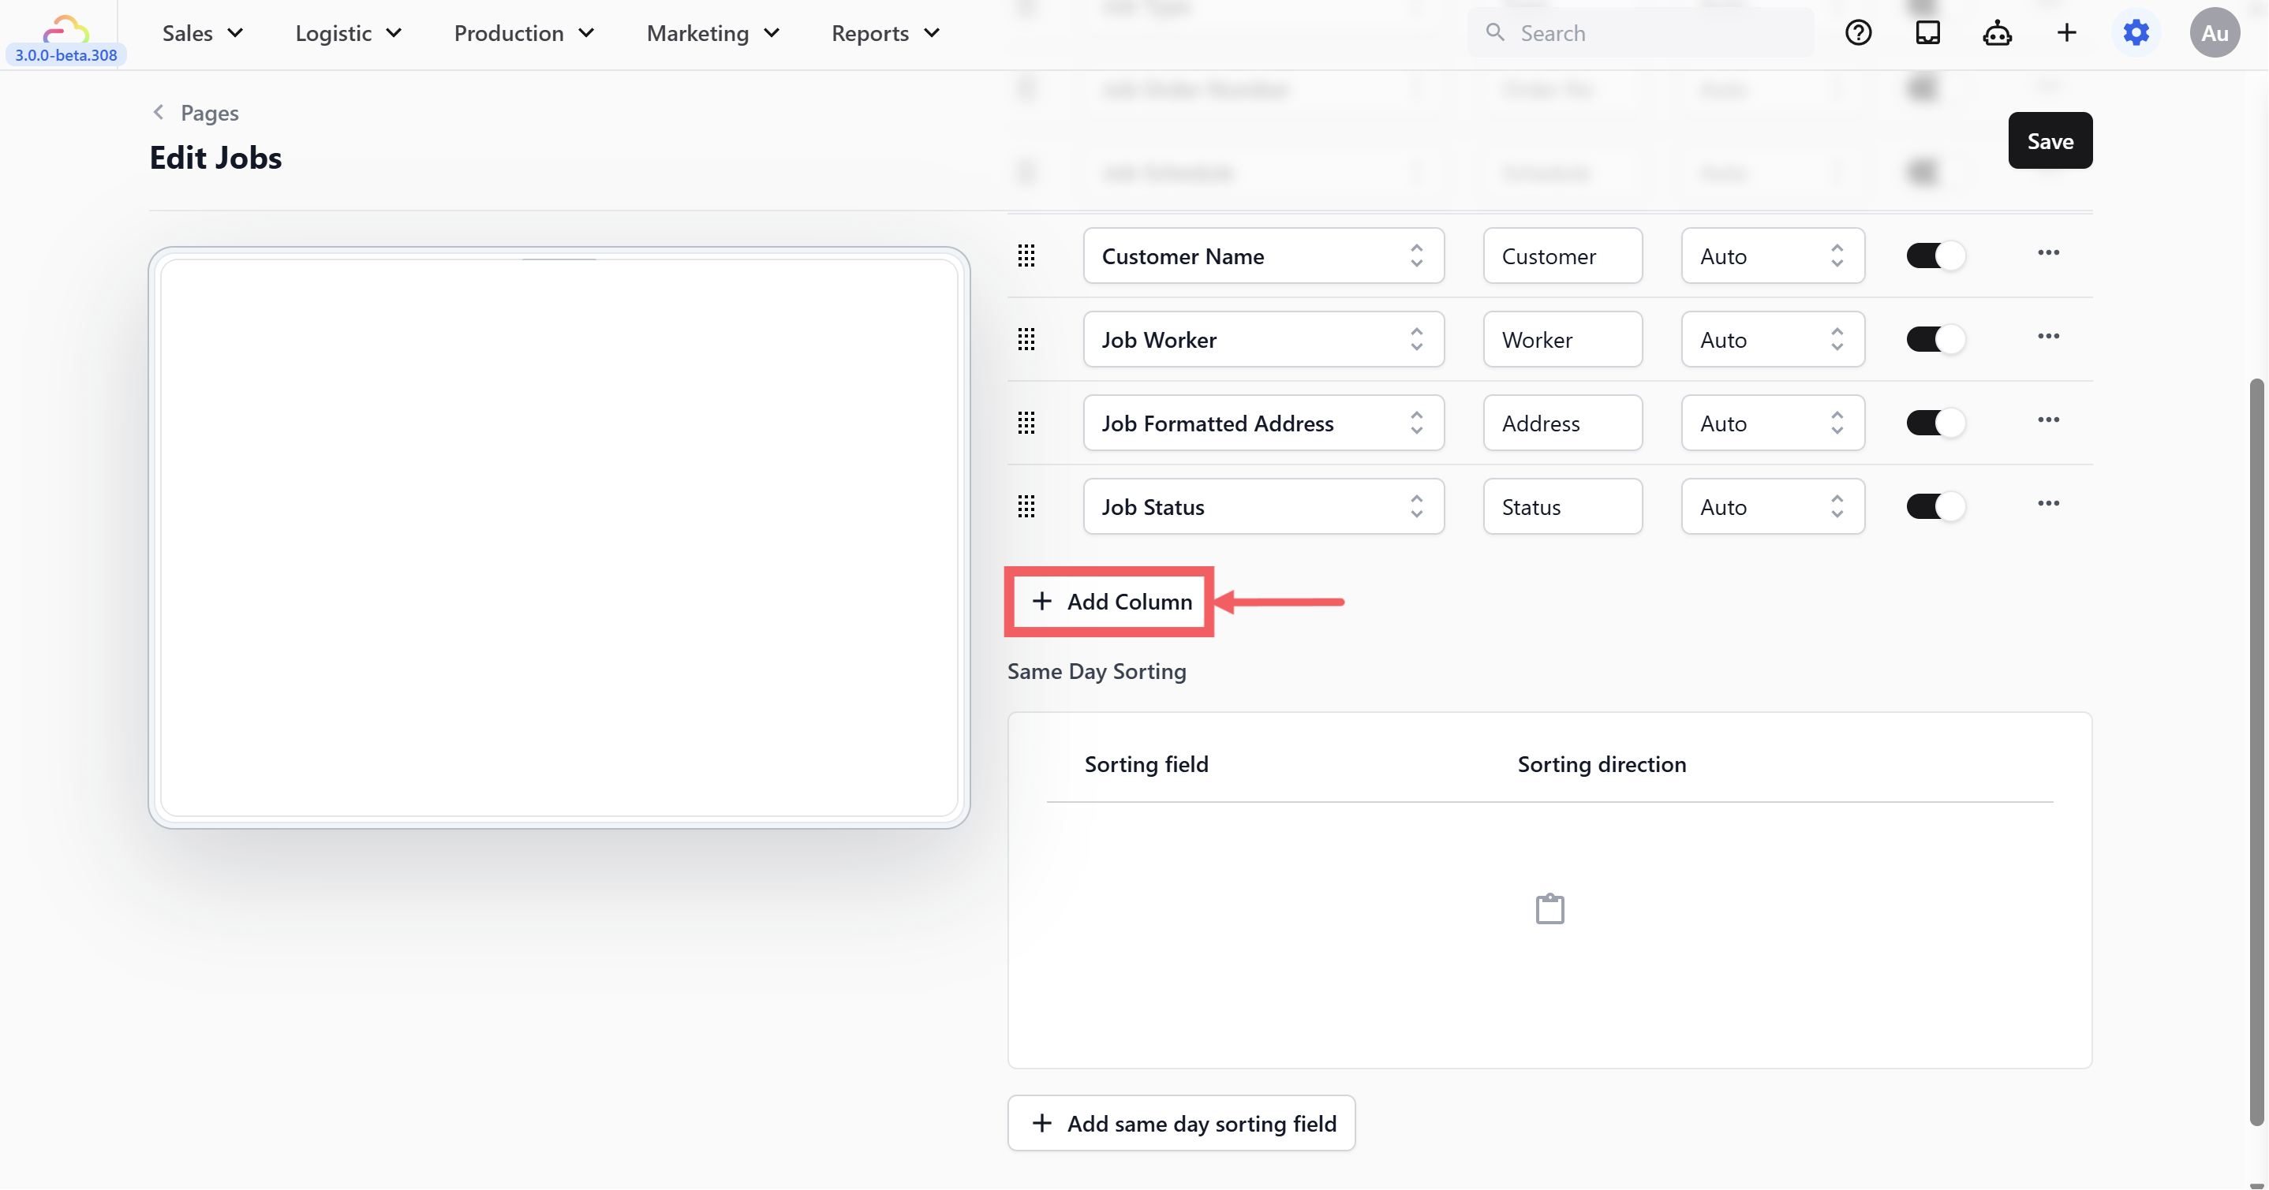Open settings gear icon
Viewport: 2269px width, 1190px height.
2136,32
